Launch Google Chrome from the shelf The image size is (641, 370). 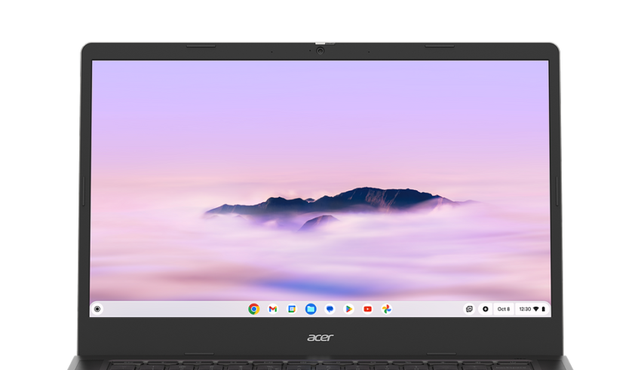pyautogui.click(x=254, y=309)
